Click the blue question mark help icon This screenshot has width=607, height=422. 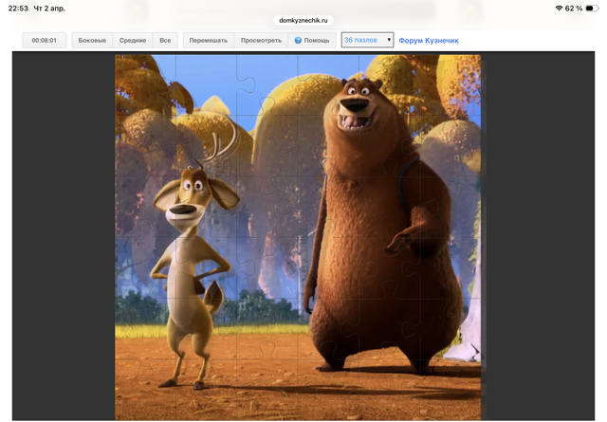tap(298, 41)
